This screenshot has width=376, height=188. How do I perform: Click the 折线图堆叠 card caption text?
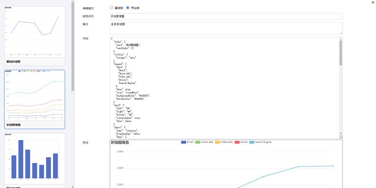pyautogui.click(x=13, y=125)
